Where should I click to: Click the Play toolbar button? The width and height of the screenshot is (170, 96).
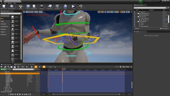click(74, 6)
